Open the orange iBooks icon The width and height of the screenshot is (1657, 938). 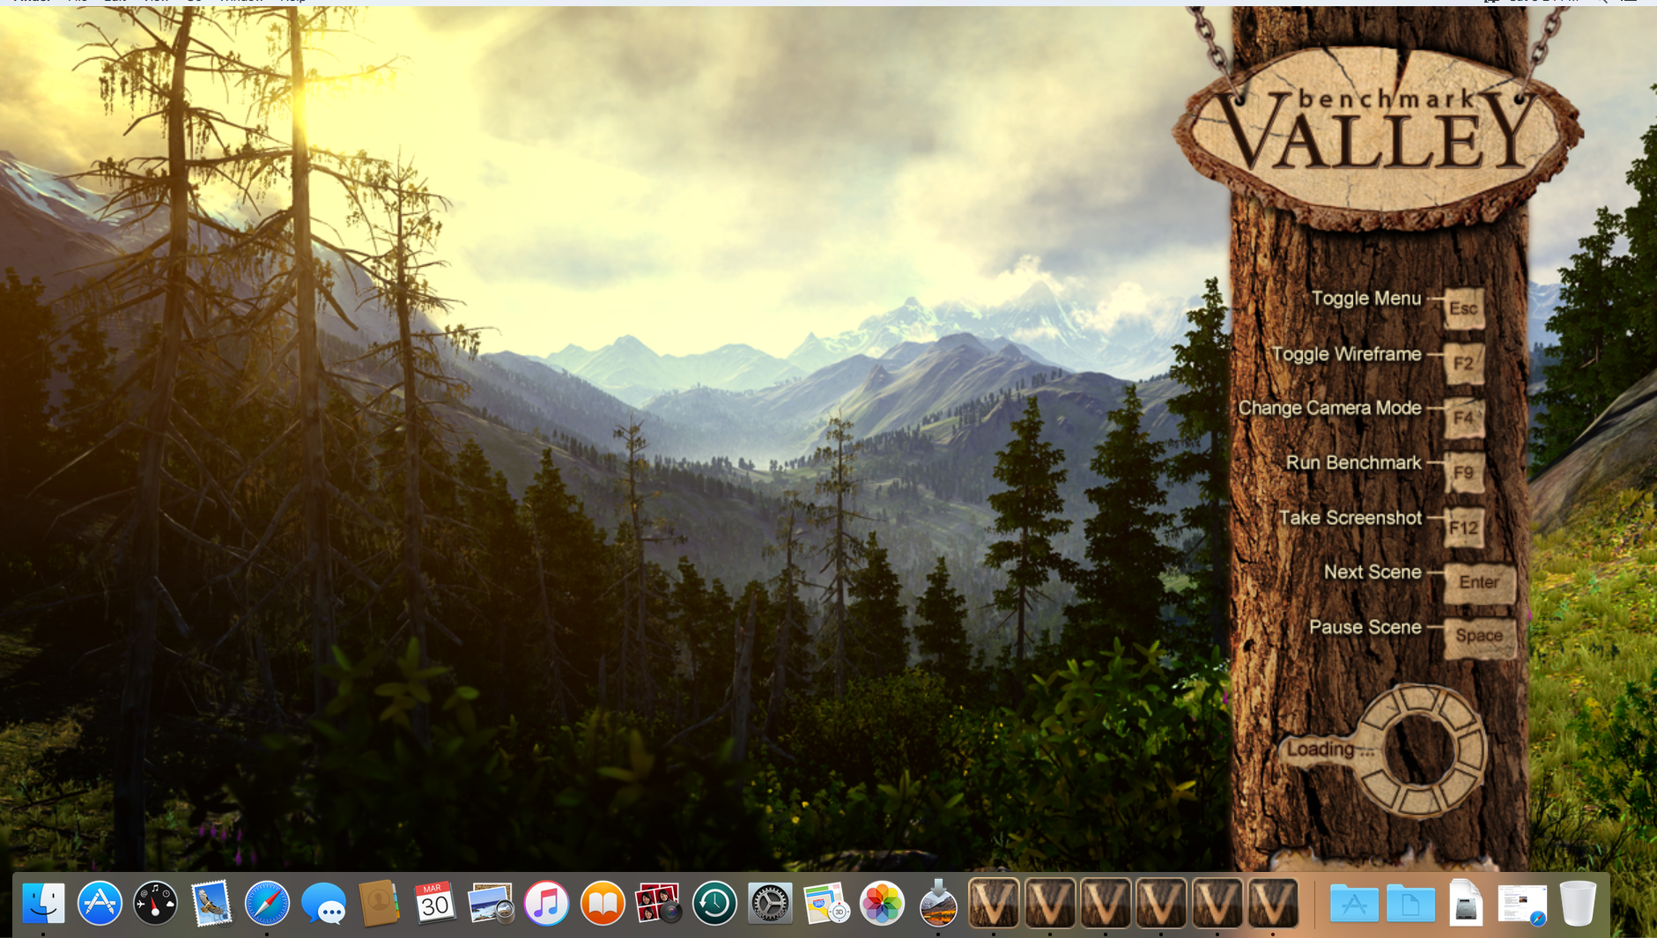[x=603, y=903]
